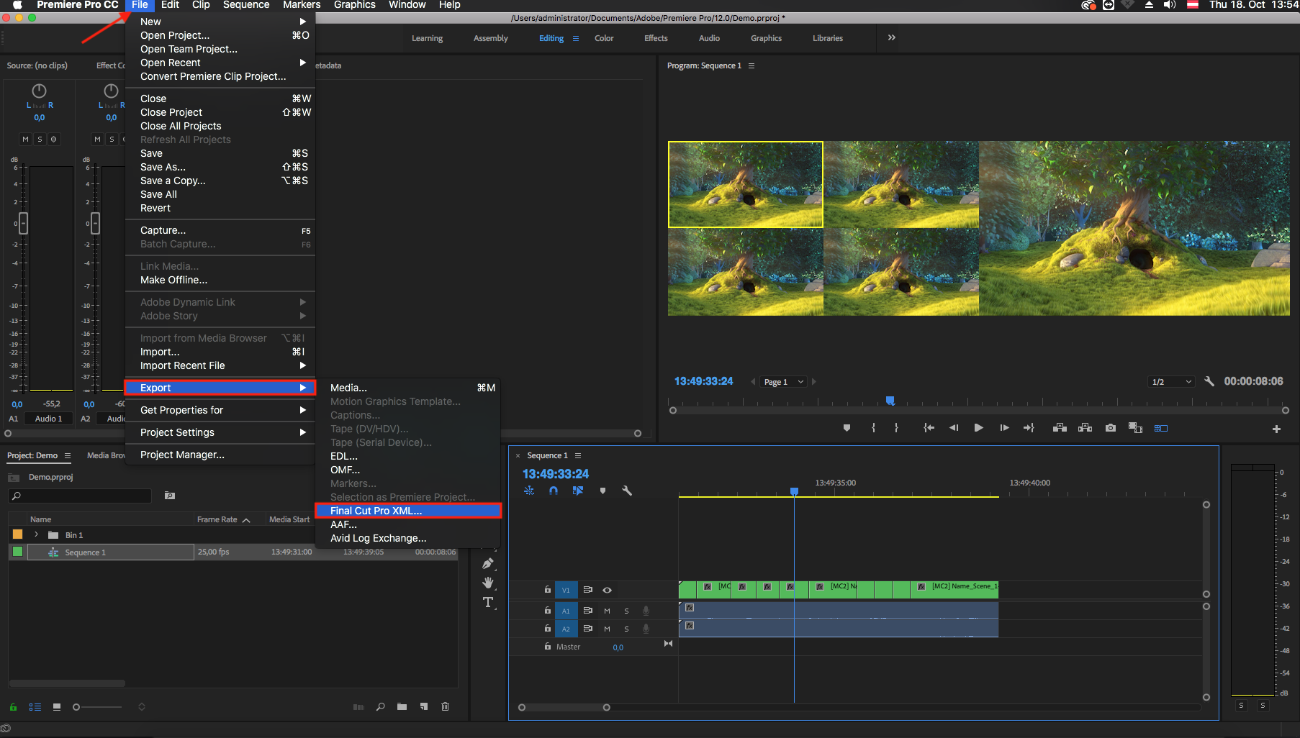The height and width of the screenshot is (738, 1300).
Task: Click the Find icon in Project panel
Action: [x=380, y=707]
